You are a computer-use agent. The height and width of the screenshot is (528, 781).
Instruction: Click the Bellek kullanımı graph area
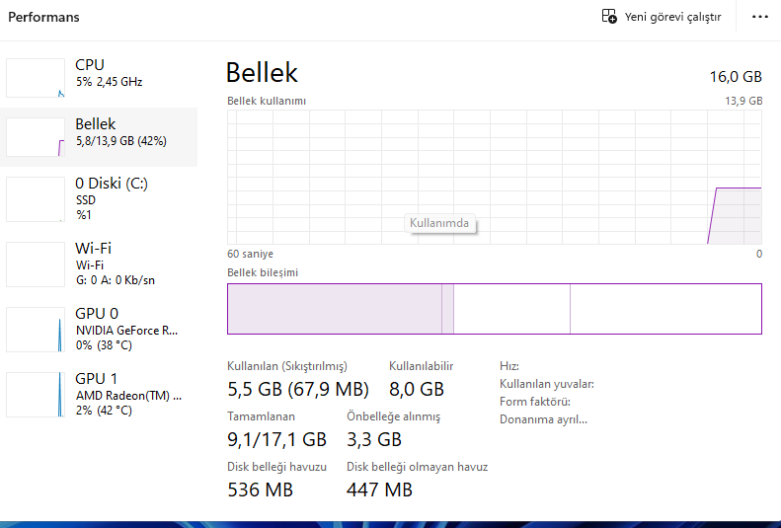click(x=494, y=176)
